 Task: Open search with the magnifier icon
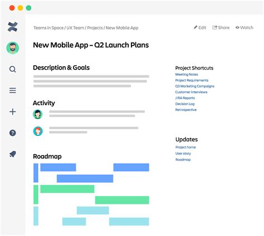tap(13, 70)
